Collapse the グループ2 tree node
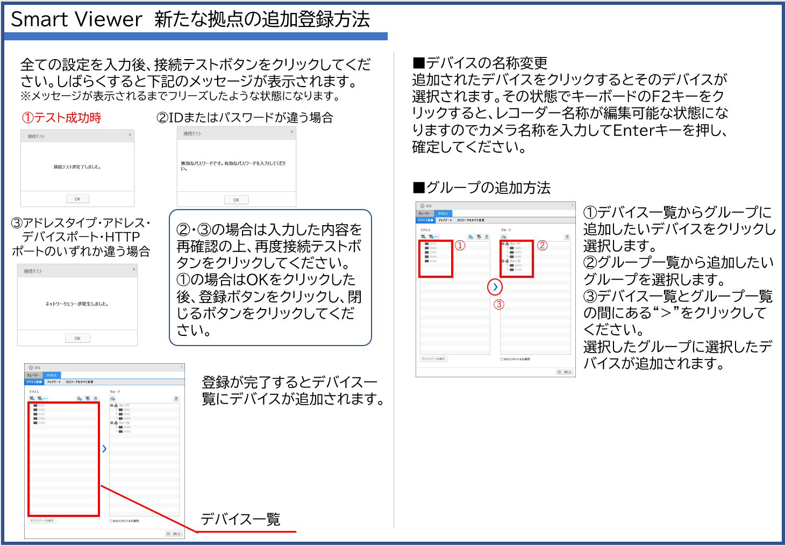The image size is (785, 546). 111,422
